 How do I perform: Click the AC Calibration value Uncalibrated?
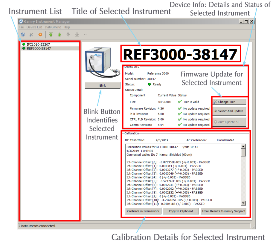click(x=226, y=140)
